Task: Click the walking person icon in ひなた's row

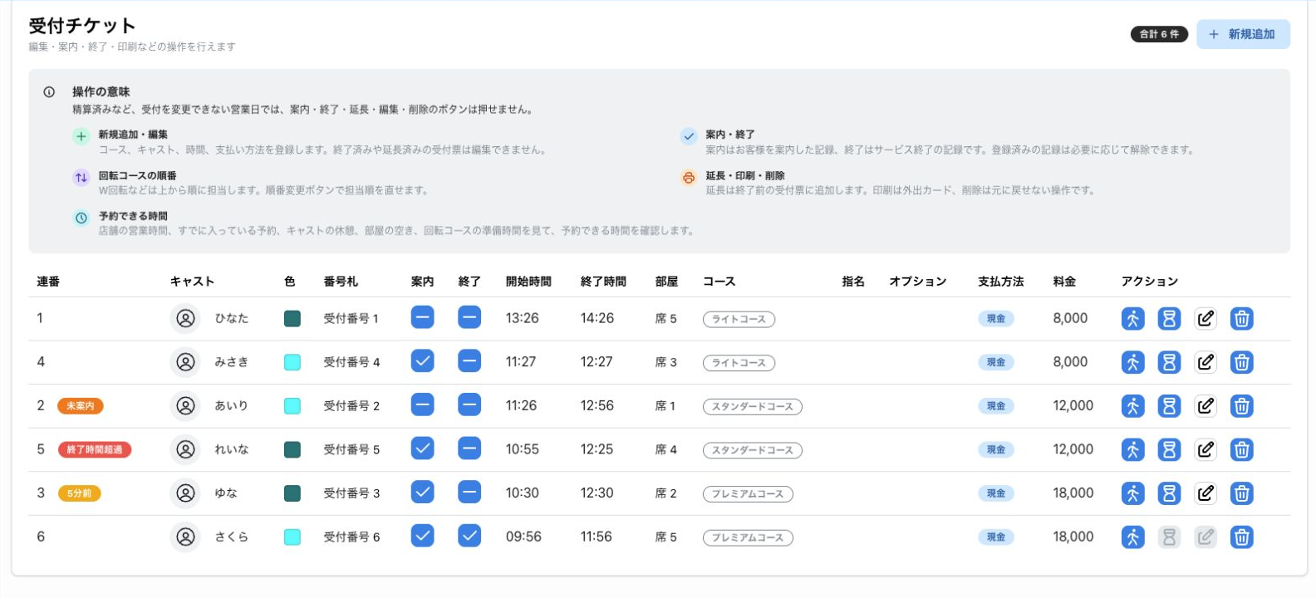Action: (1132, 318)
